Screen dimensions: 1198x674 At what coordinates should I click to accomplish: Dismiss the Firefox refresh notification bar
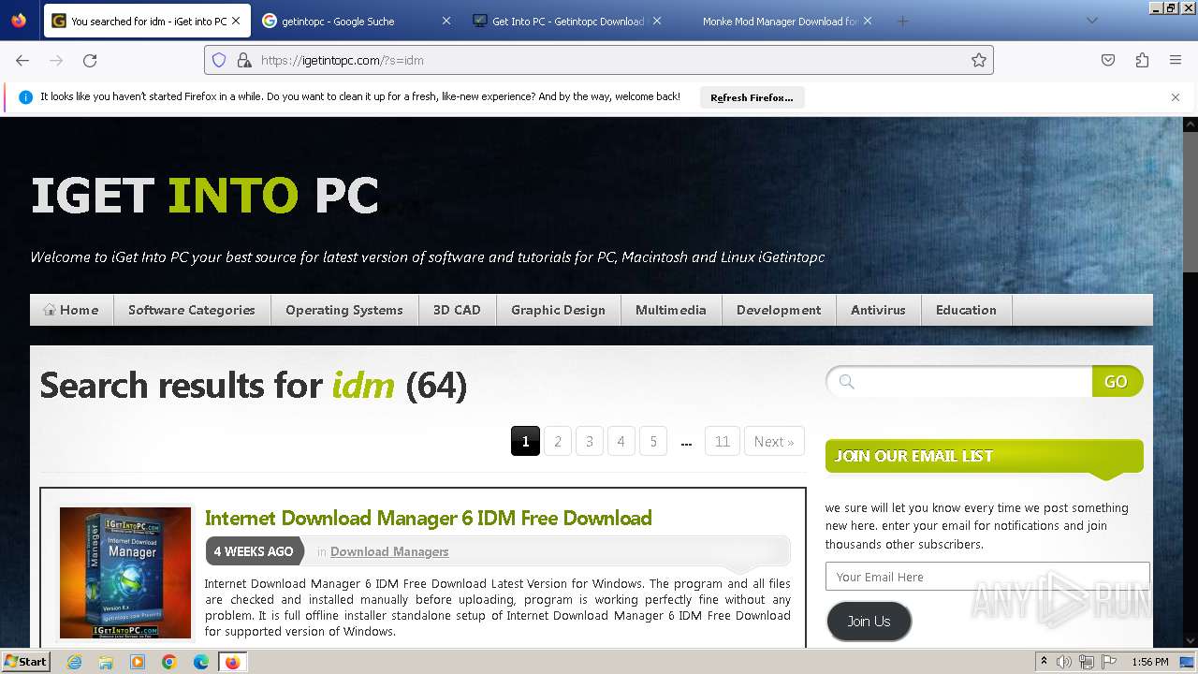pos(1176,97)
